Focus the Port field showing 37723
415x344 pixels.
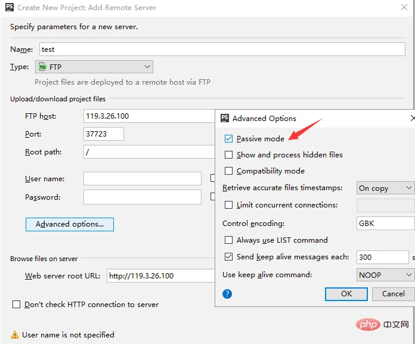point(104,134)
